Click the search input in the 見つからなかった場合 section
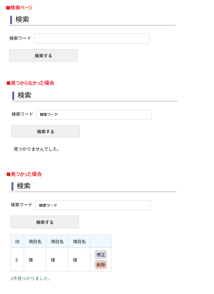This screenshot has width=214, height=294. pos(93,114)
